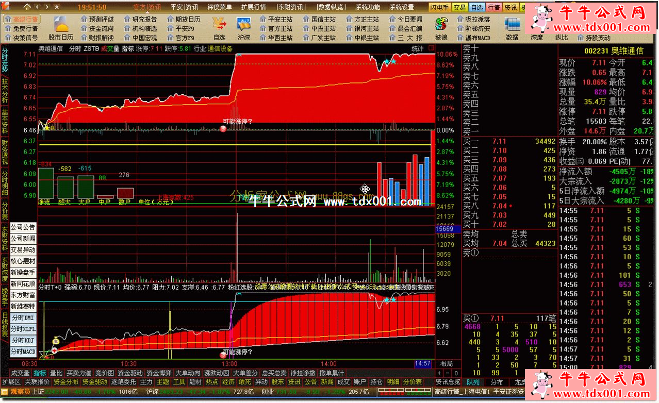
Task: Open 研究报告 in toolbar
Action: coord(140,19)
